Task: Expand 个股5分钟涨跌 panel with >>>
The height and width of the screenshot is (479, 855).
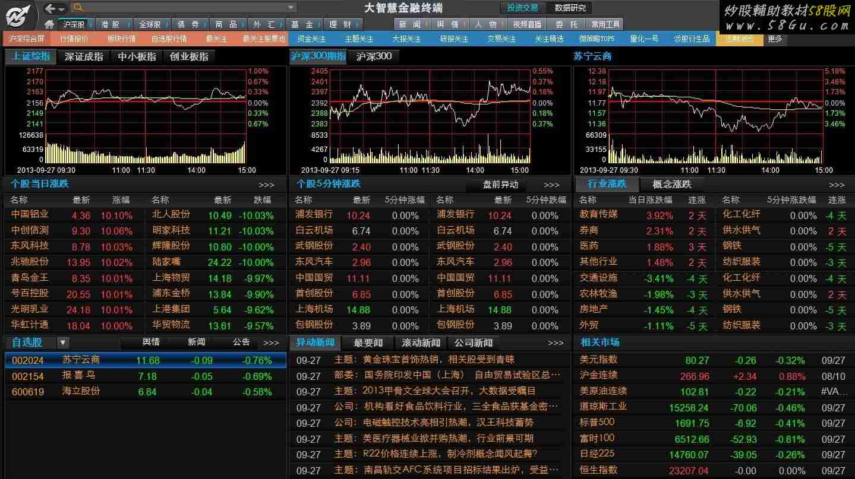Action: click(x=551, y=185)
